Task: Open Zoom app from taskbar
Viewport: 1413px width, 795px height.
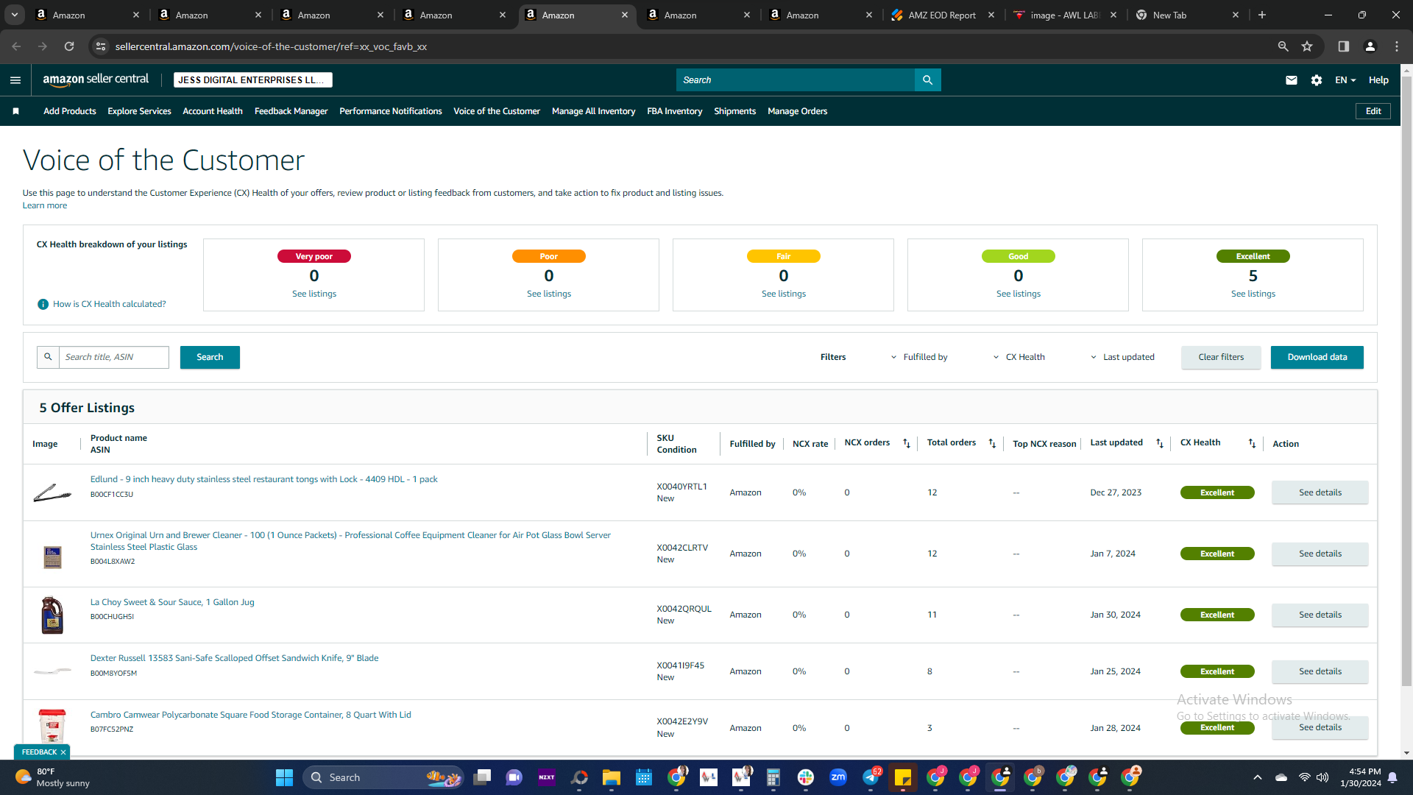Action: pyautogui.click(x=838, y=777)
